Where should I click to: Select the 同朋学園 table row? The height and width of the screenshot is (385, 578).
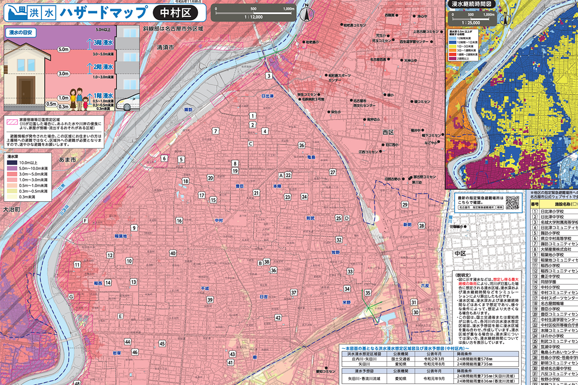[x=554, y=282]
